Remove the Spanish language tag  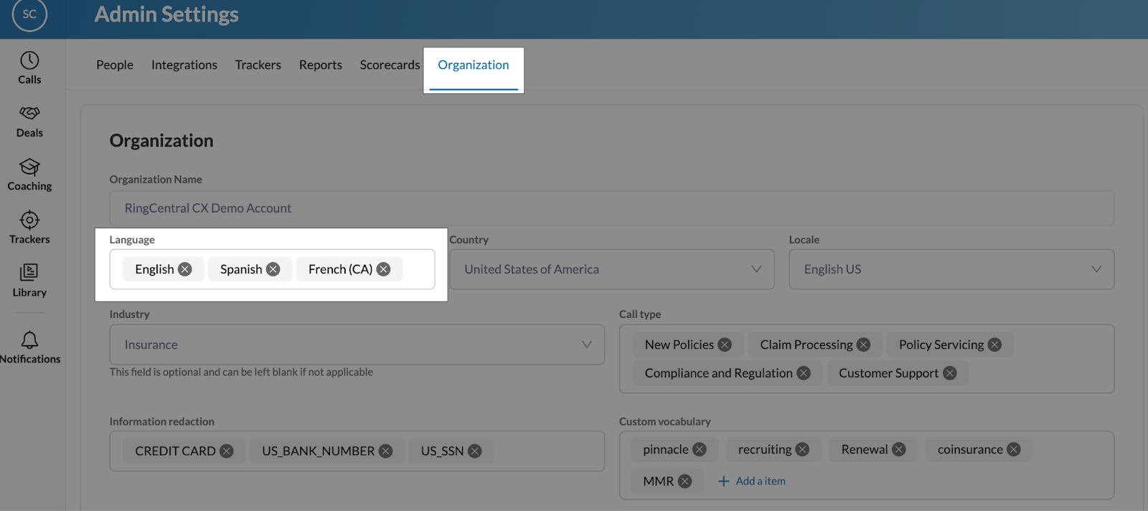pos(273,269)
